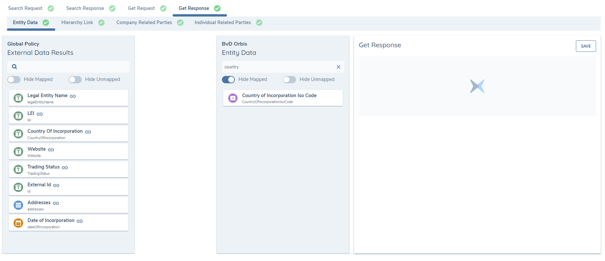Click the magnifier icon in External Data Results search
Screen dimensions: 605x261
pos(15,67)
